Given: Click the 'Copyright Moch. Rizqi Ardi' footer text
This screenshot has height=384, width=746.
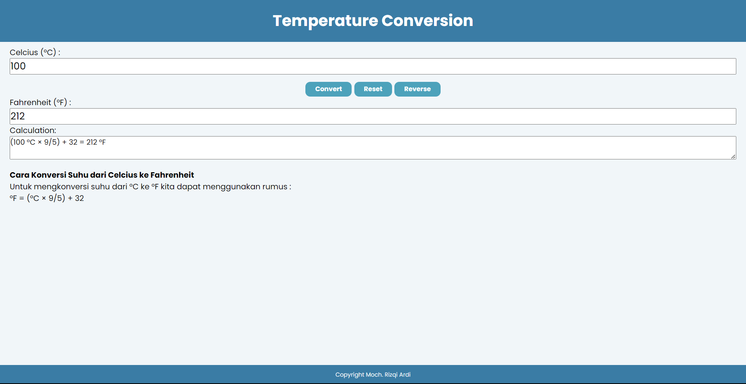Looking at the screenshot, I should tap(373, 375).
